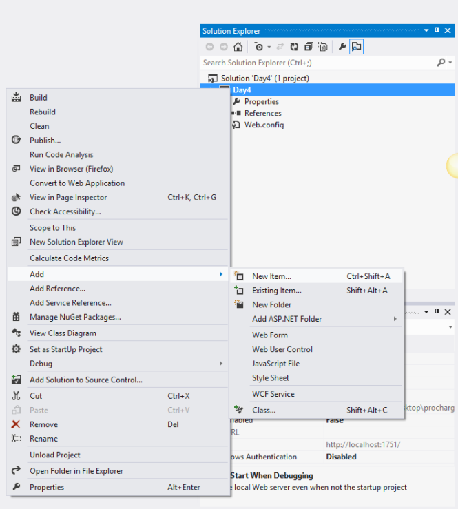Open the Pending Changes Filter dropdown arrow
The image size is (458, 509).
pos(269,47)
